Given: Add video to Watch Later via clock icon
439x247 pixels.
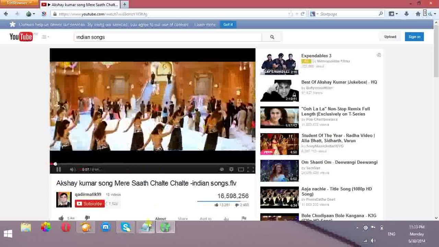Looking at the screenshot, I should tap(222, 169).
